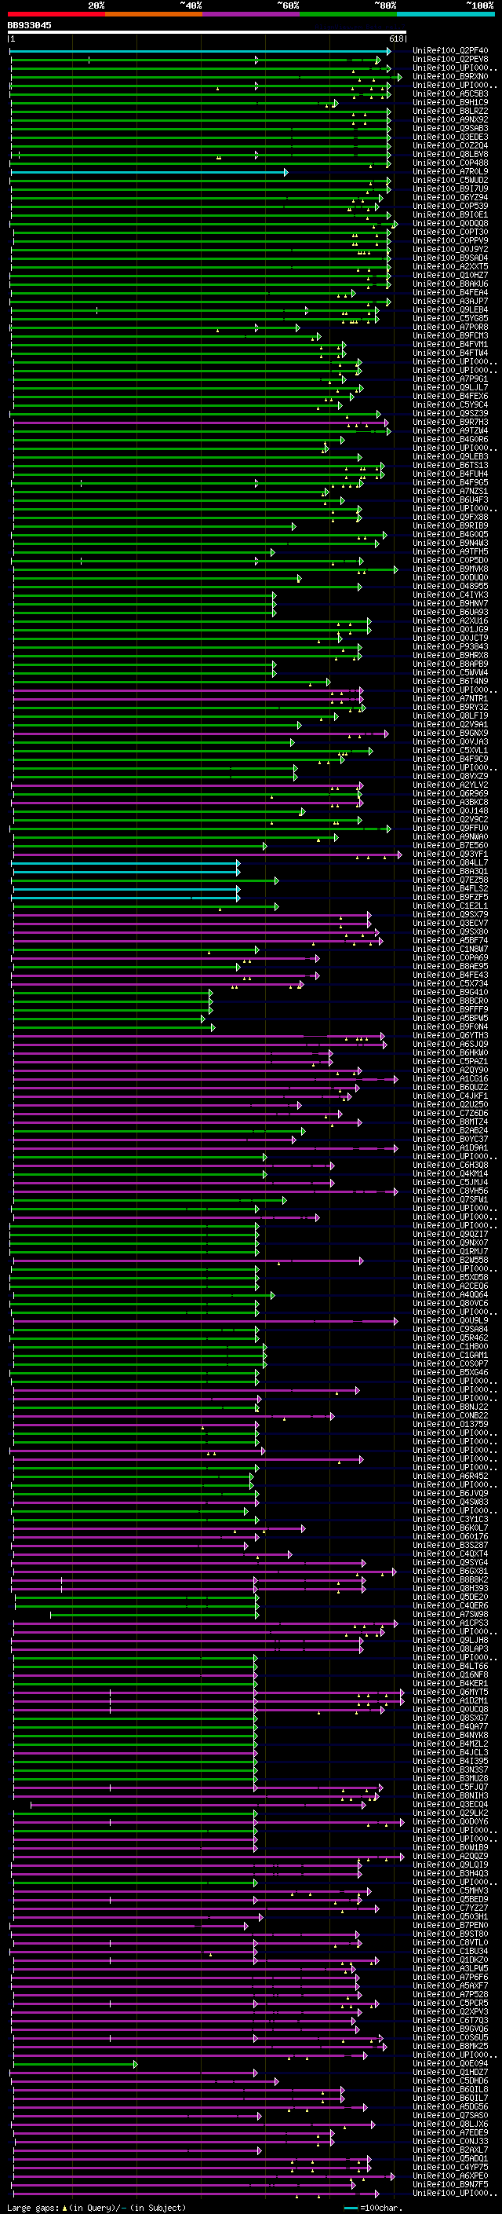This screenshot has width=502, height=2214.
Task: Open the UniRef100_B4FLS2 hit
Action: [450, 887]
